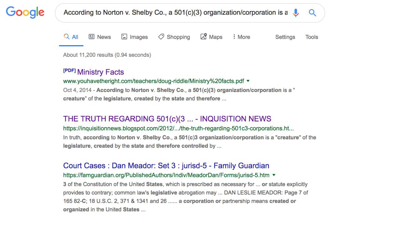
Task: Click the Google logo
Action: coord(25,12)
